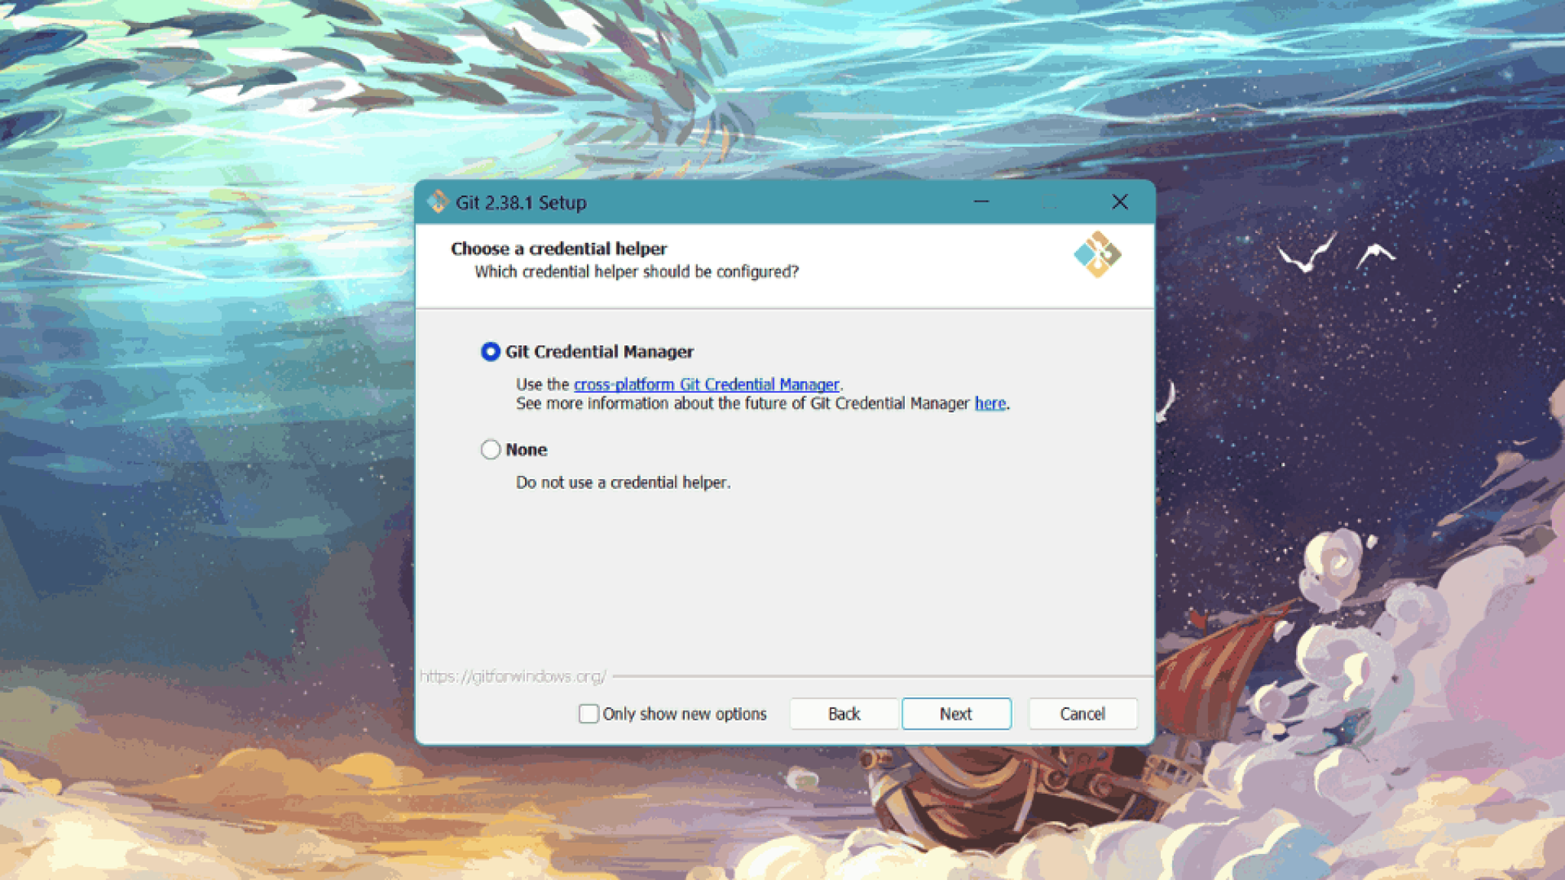Click the gitforwindows.org URL text

[513, 676]
